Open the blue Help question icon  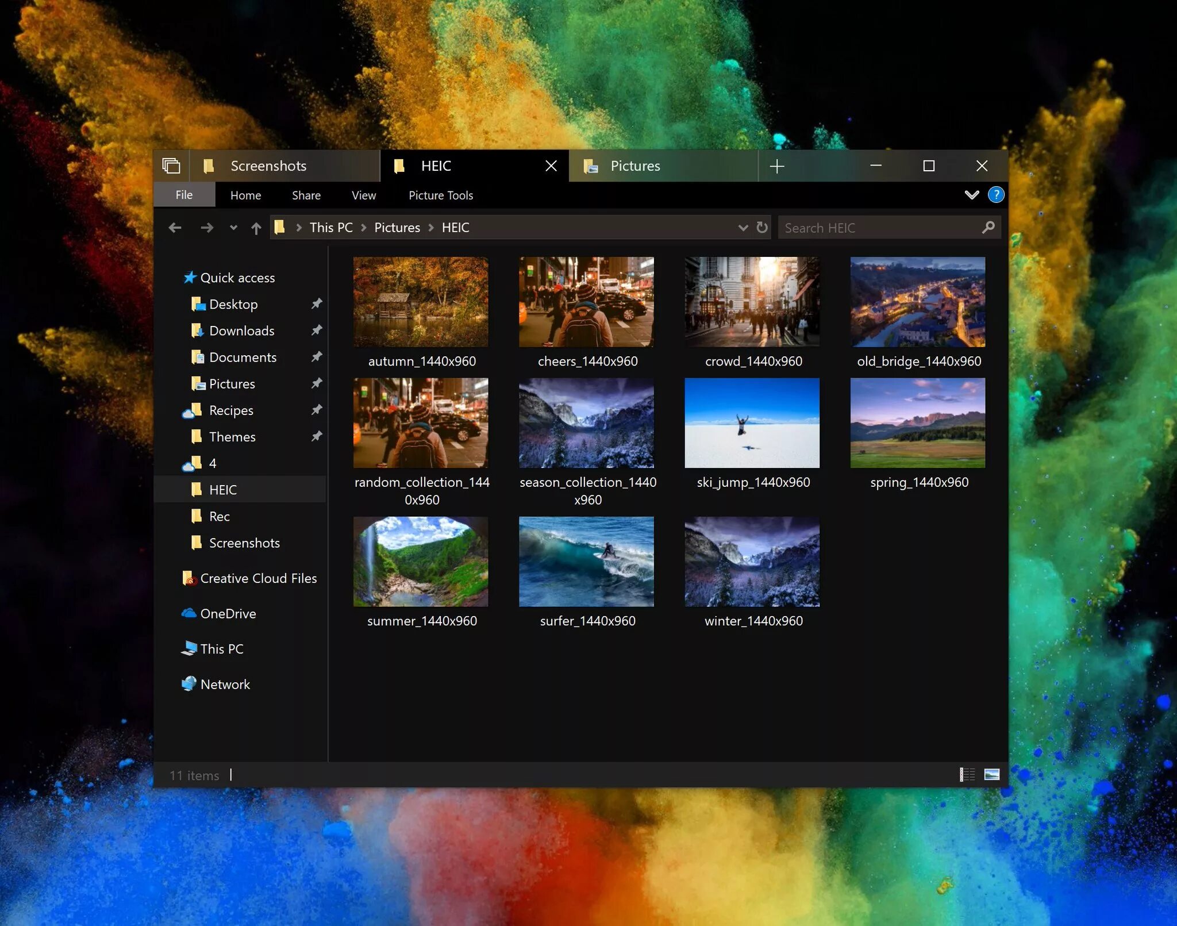[x=995, y=195]
